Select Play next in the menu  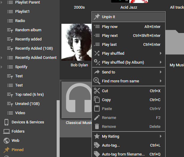110,35
